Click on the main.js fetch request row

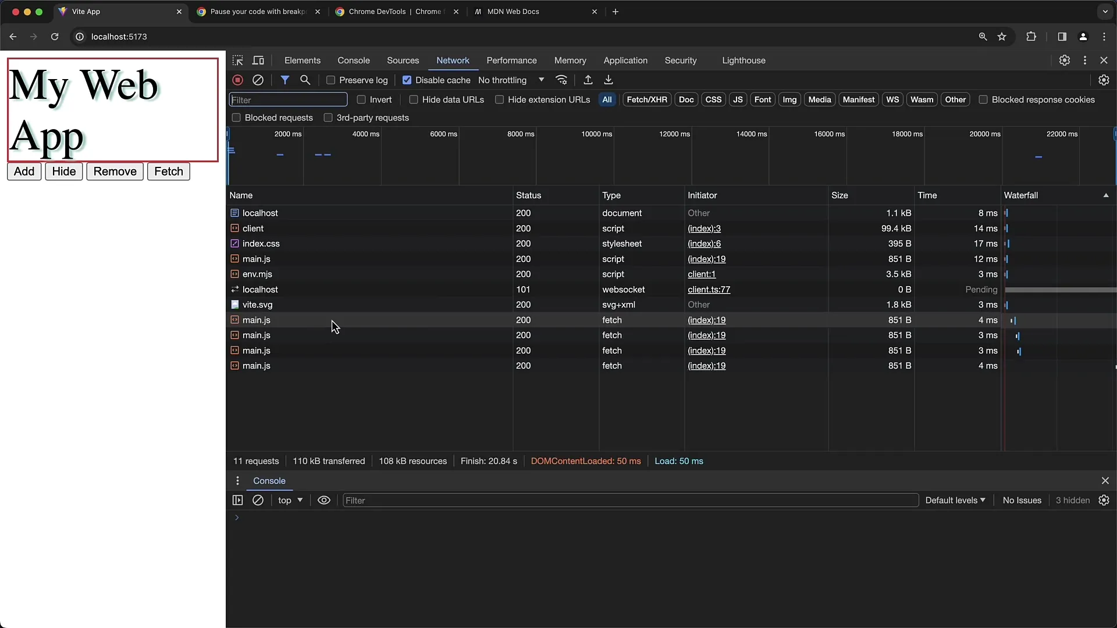[256, 320]
